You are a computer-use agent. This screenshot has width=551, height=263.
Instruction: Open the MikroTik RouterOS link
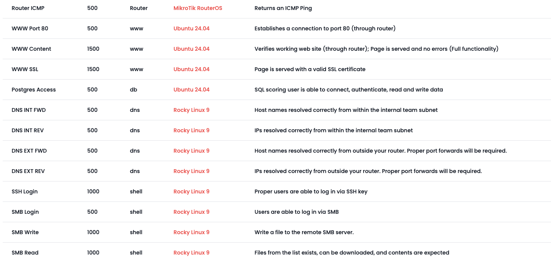point(198,8)
